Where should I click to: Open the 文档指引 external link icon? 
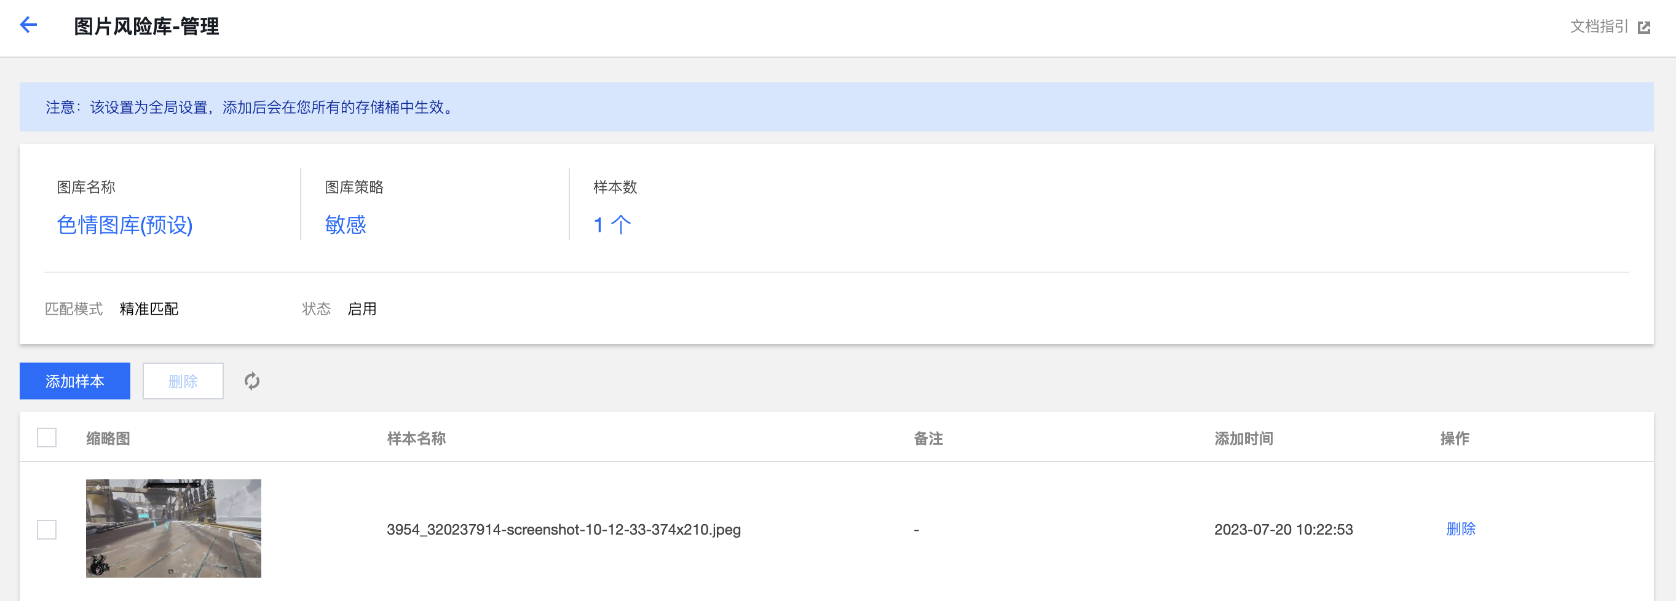[x=1644, y=27]
